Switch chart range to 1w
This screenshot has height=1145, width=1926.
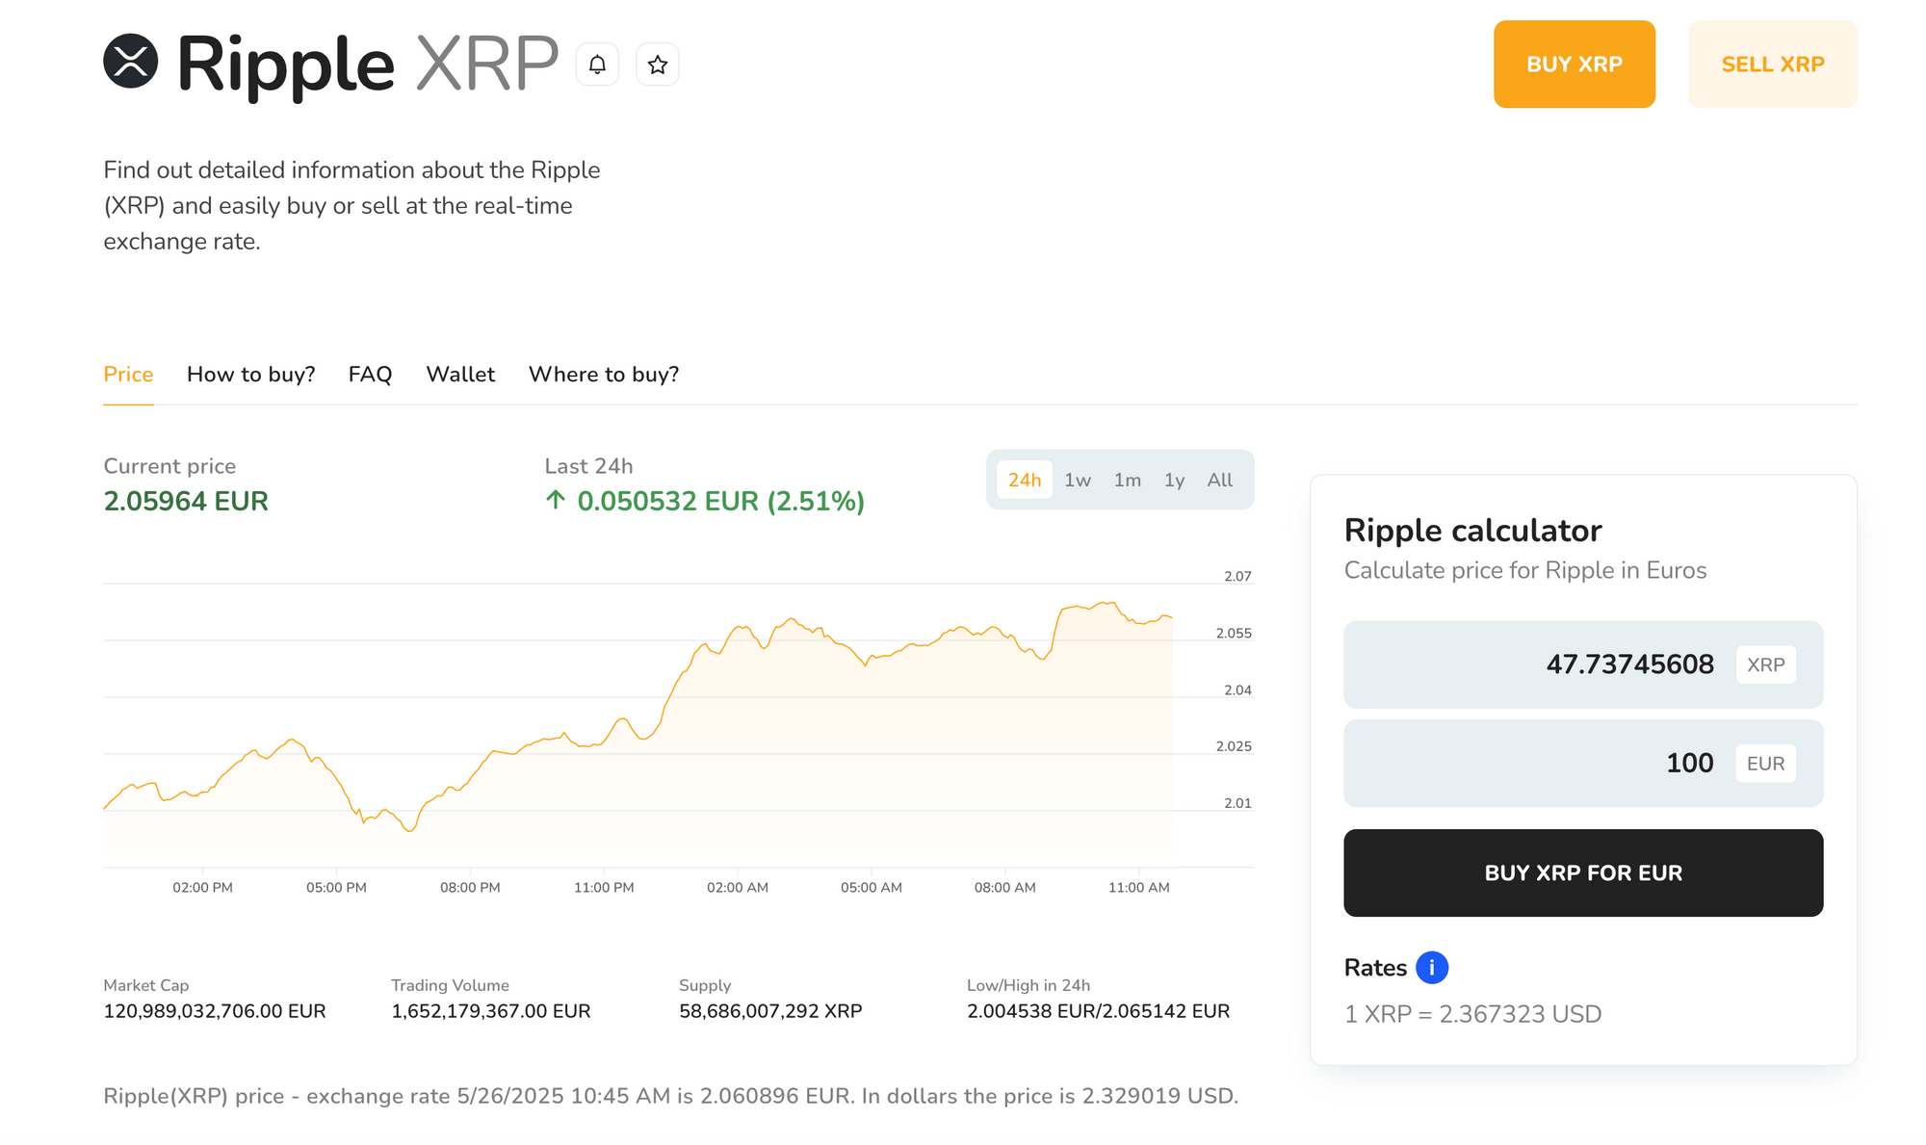point(1078,480)
